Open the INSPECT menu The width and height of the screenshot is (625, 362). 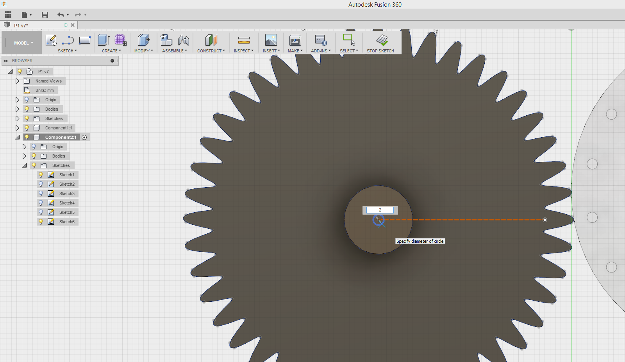pyautogui.click(x=244, y=51)
